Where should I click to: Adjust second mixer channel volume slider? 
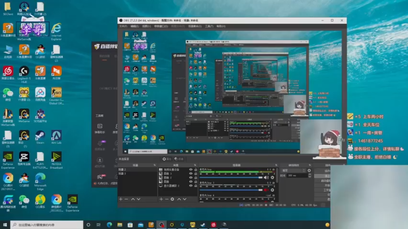231,190
